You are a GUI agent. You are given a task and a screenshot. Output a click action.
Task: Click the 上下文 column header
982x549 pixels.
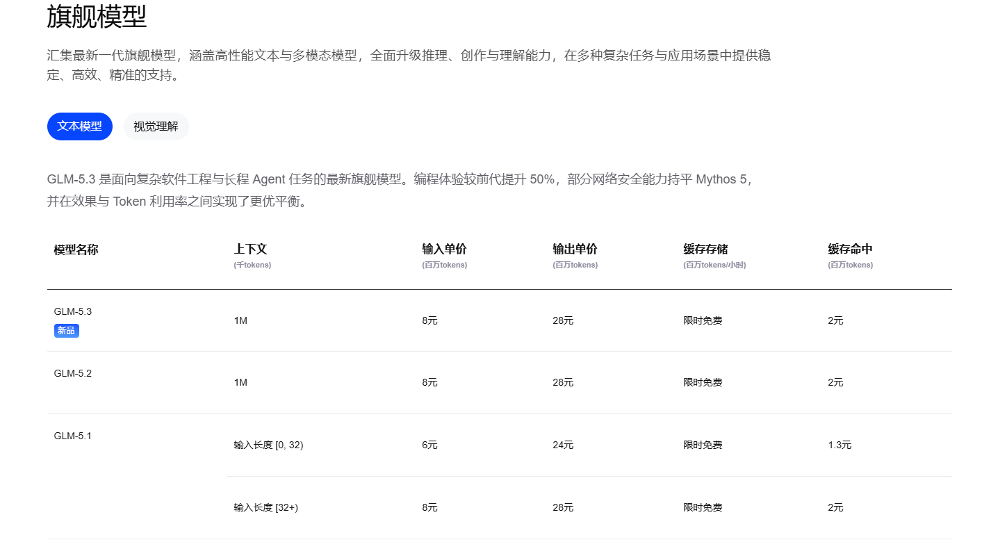coord(250,249)
